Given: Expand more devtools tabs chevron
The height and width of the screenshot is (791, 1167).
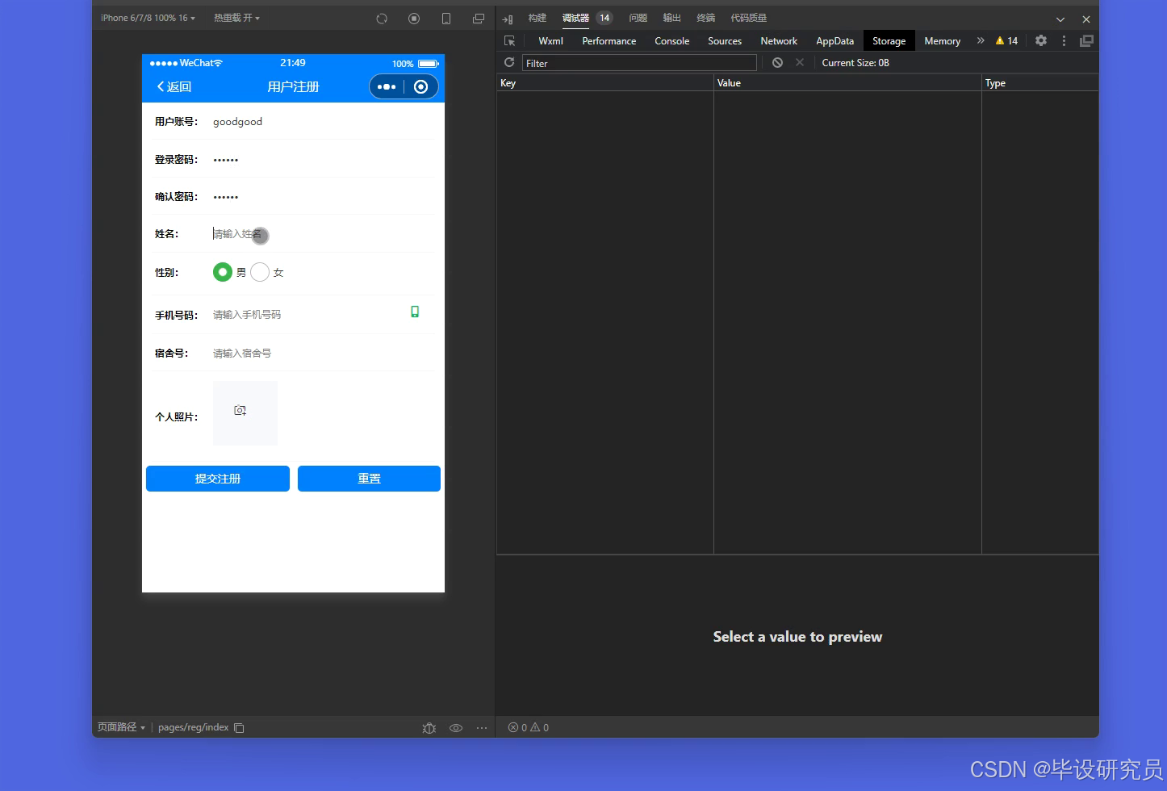Looking at the screenshot, I should [x=981, y=40].
